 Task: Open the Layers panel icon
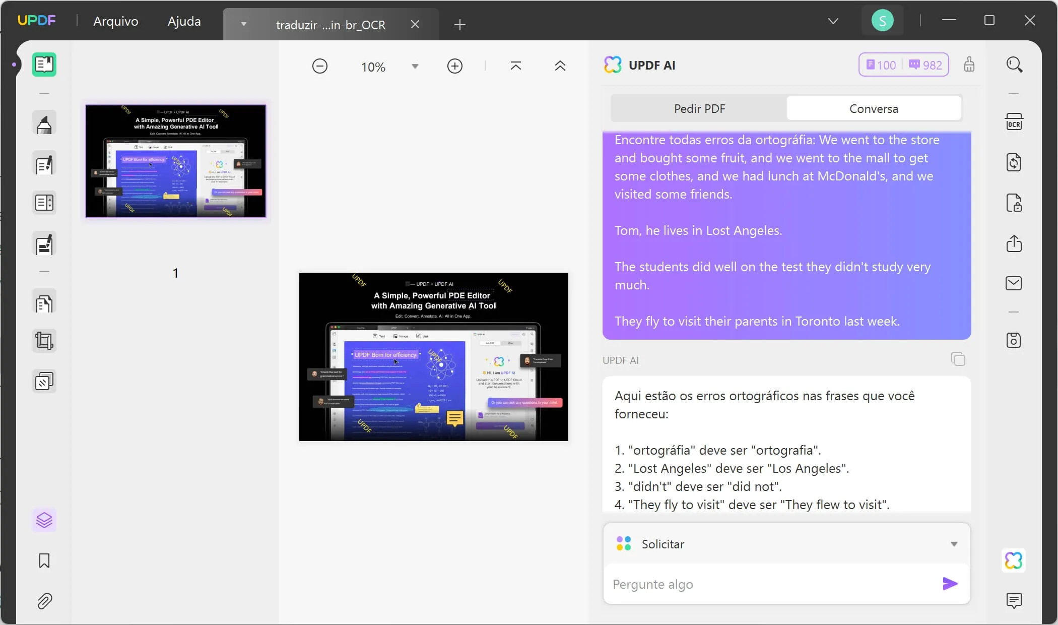pyautogui.click(x=44, y=520)
